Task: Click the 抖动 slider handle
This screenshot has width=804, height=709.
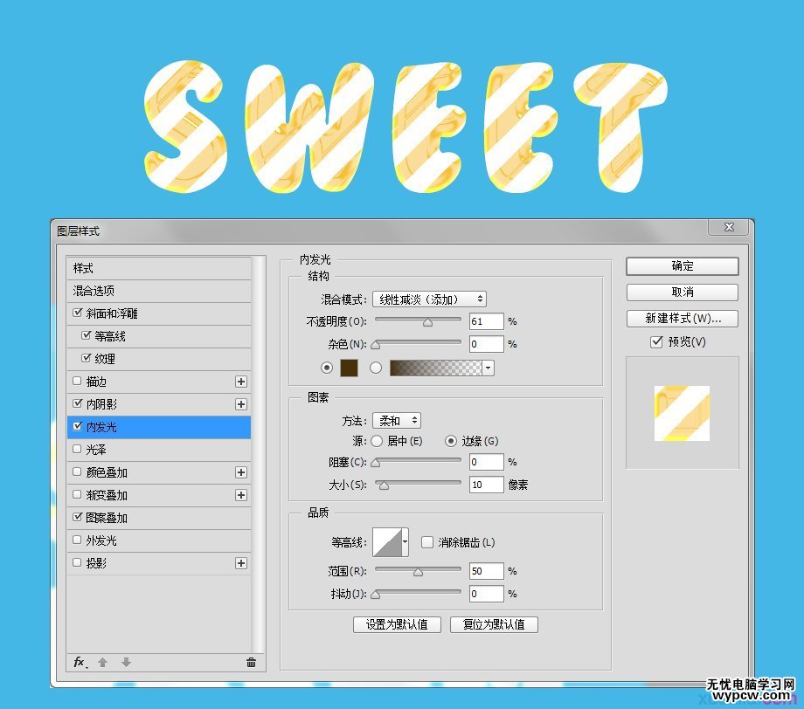Action: pyautogui.click(x=376, y=595)
